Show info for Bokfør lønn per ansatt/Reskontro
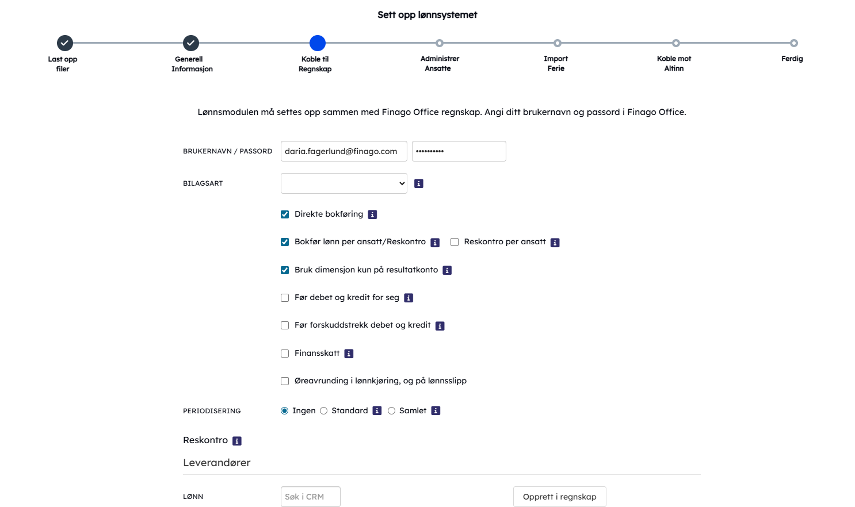This screenshot has width=855, height=507. (x=436, y=243)
